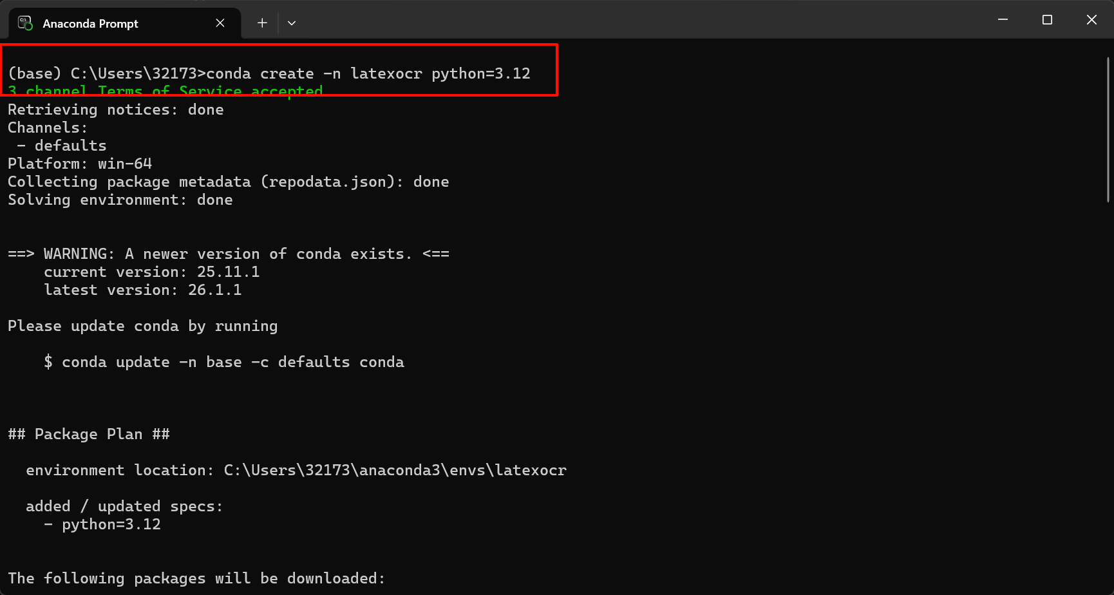Image resolution: width=1114 pixels, height=595 pixels.
Task: Click the 'added / updated specs:' line
Action: pos(125,507)
